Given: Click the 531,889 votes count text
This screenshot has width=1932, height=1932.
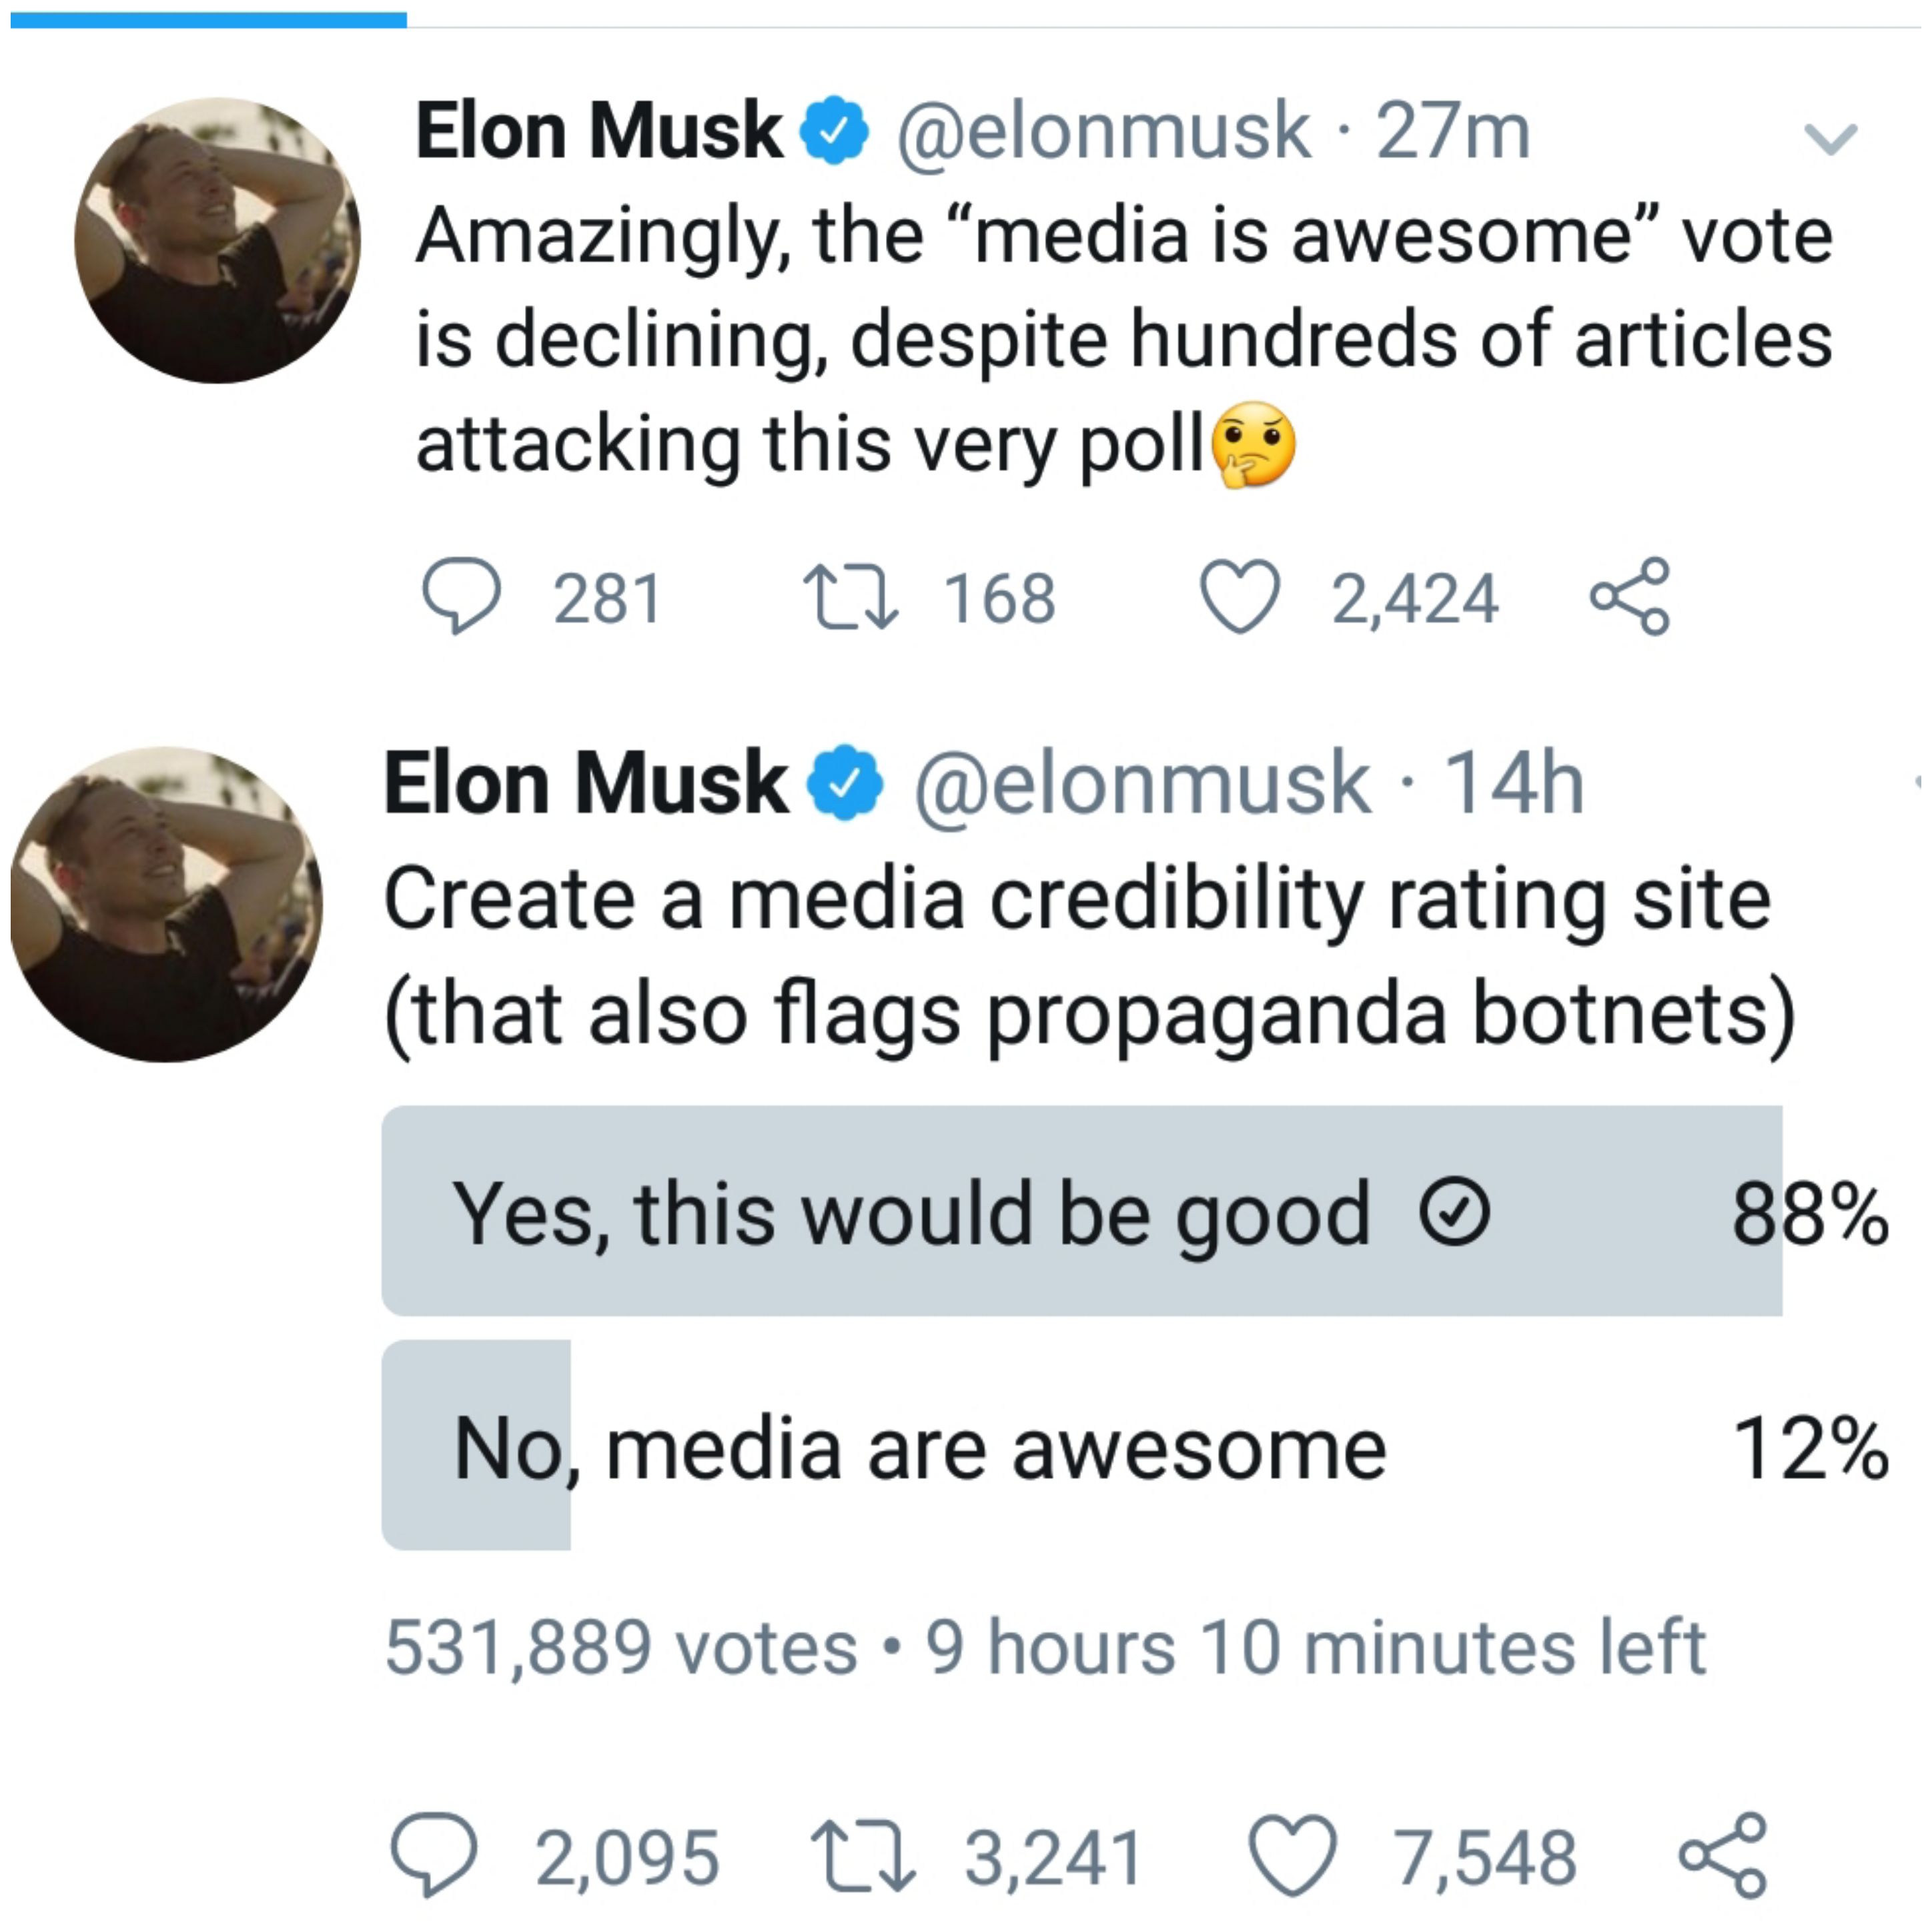Looking at the screenshot, I should click(x=621, y=1646).
